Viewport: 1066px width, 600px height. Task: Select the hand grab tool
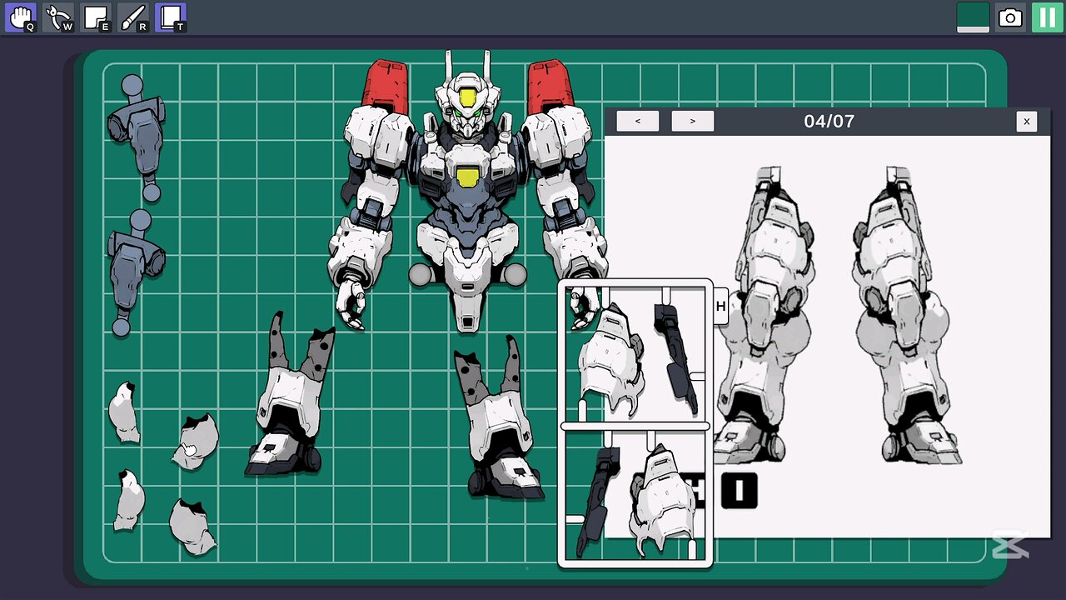[21, 17]
